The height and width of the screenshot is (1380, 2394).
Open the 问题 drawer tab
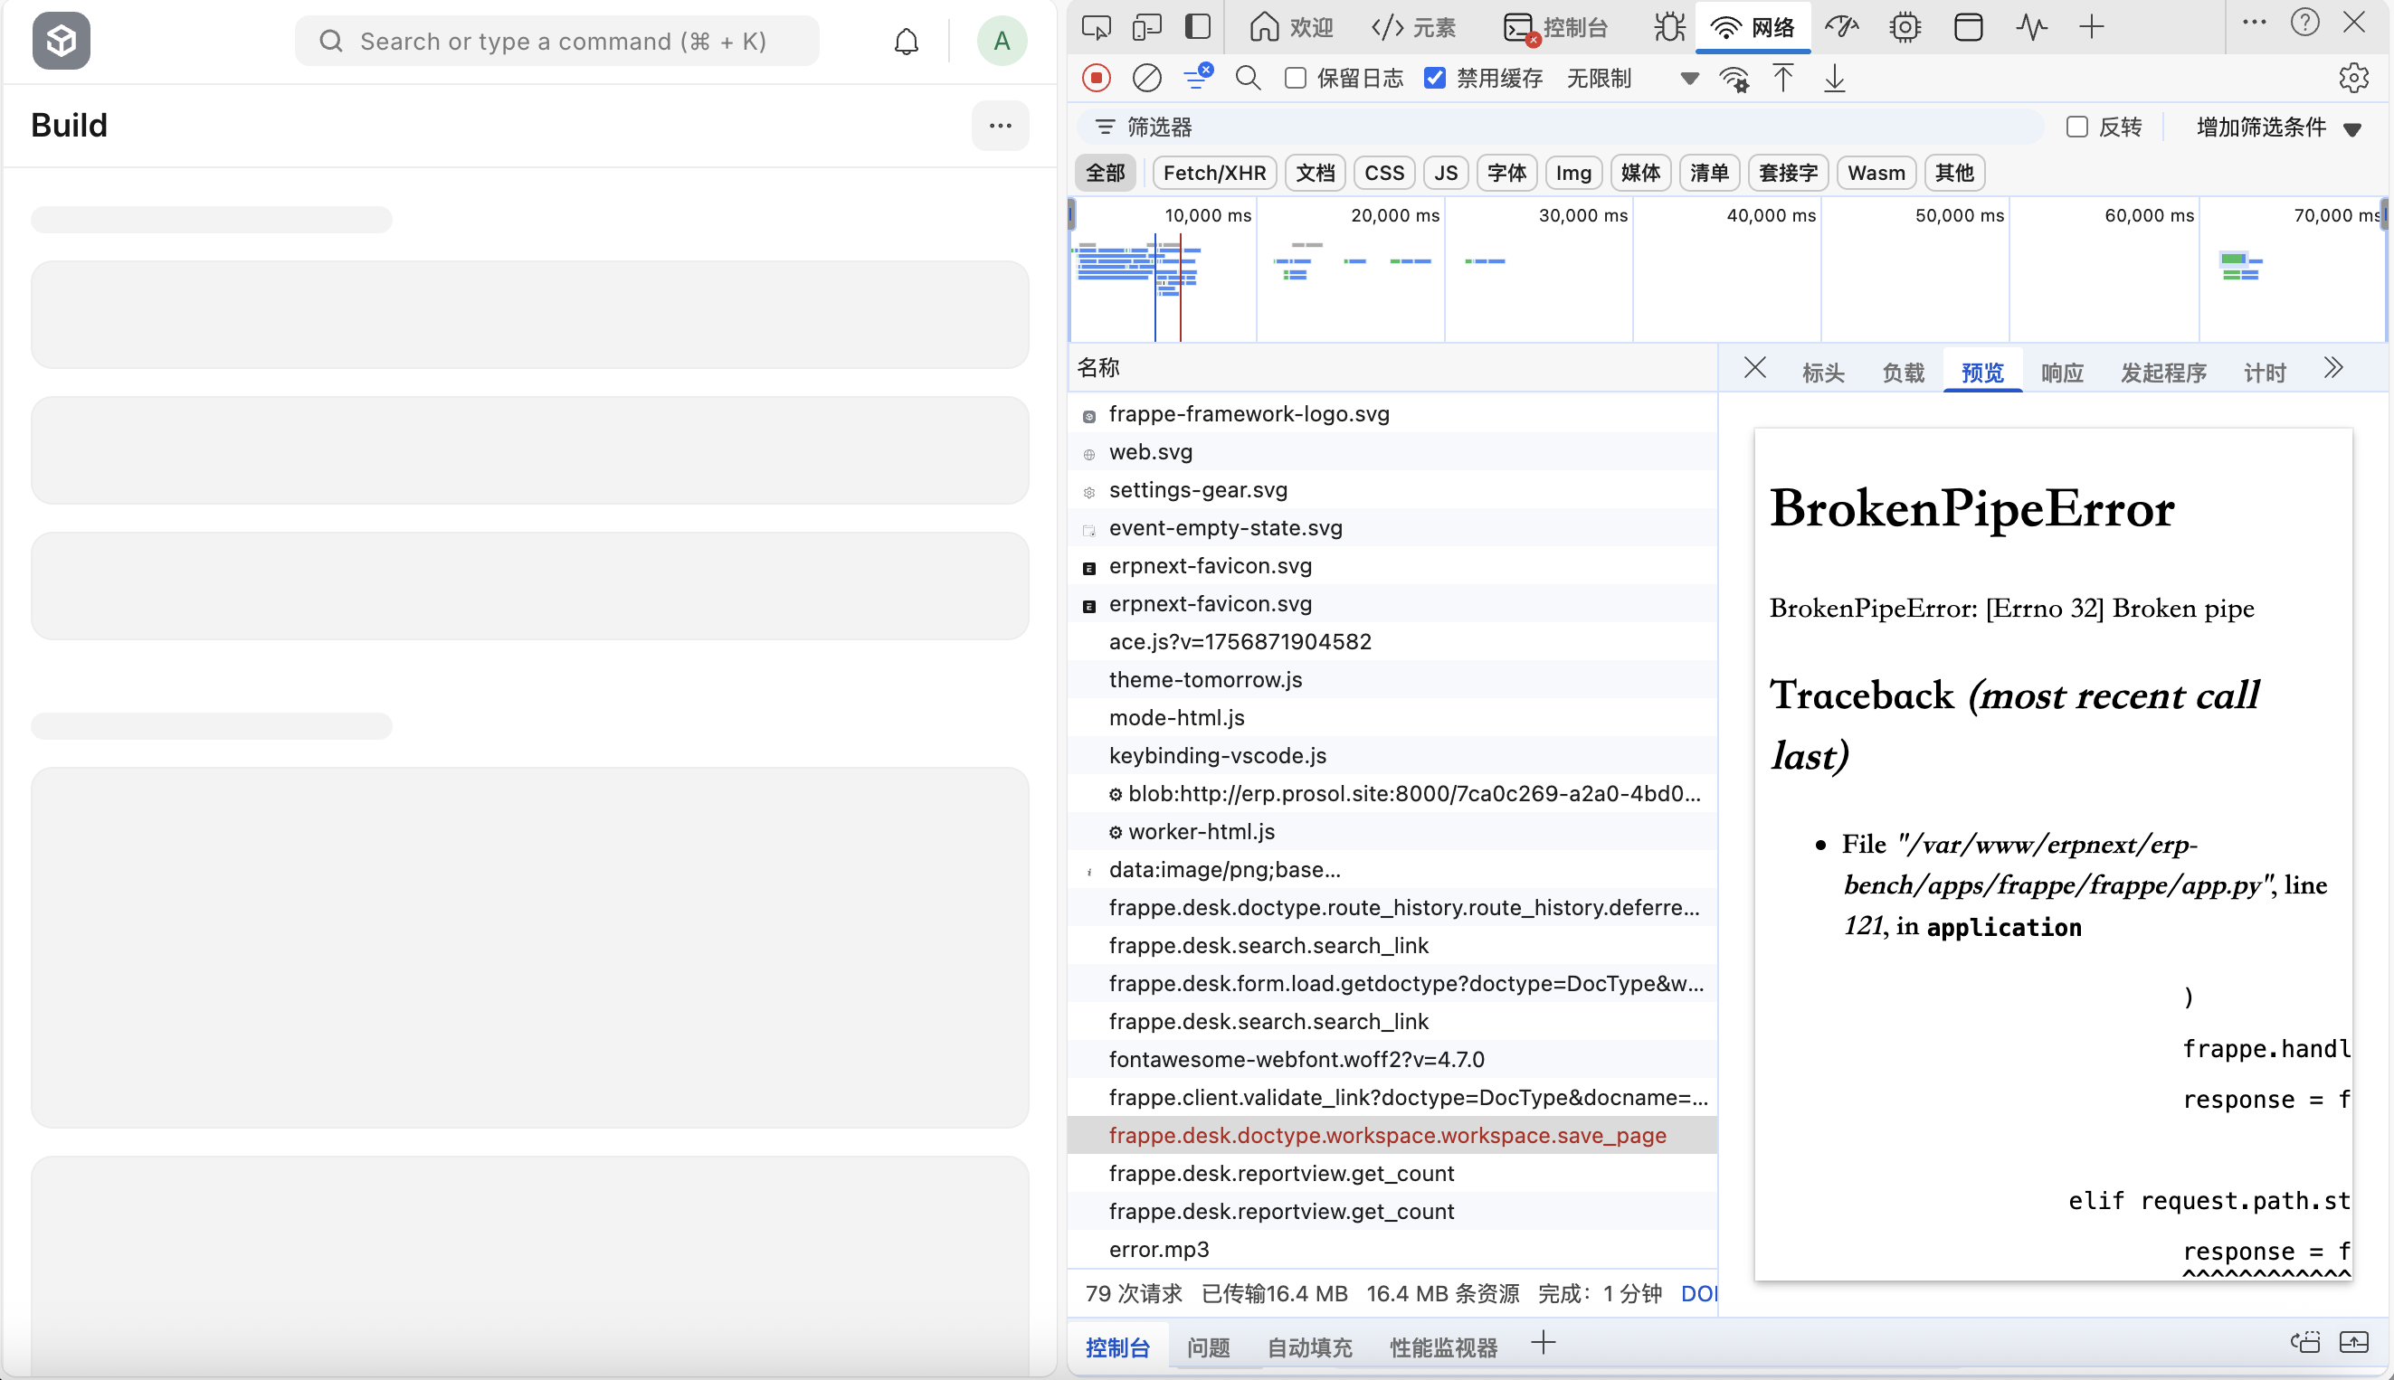pyautogui.click(x=1208, y=1347)
